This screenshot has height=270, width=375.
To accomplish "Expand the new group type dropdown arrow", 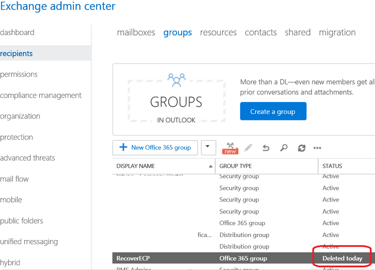I will 208,147.
